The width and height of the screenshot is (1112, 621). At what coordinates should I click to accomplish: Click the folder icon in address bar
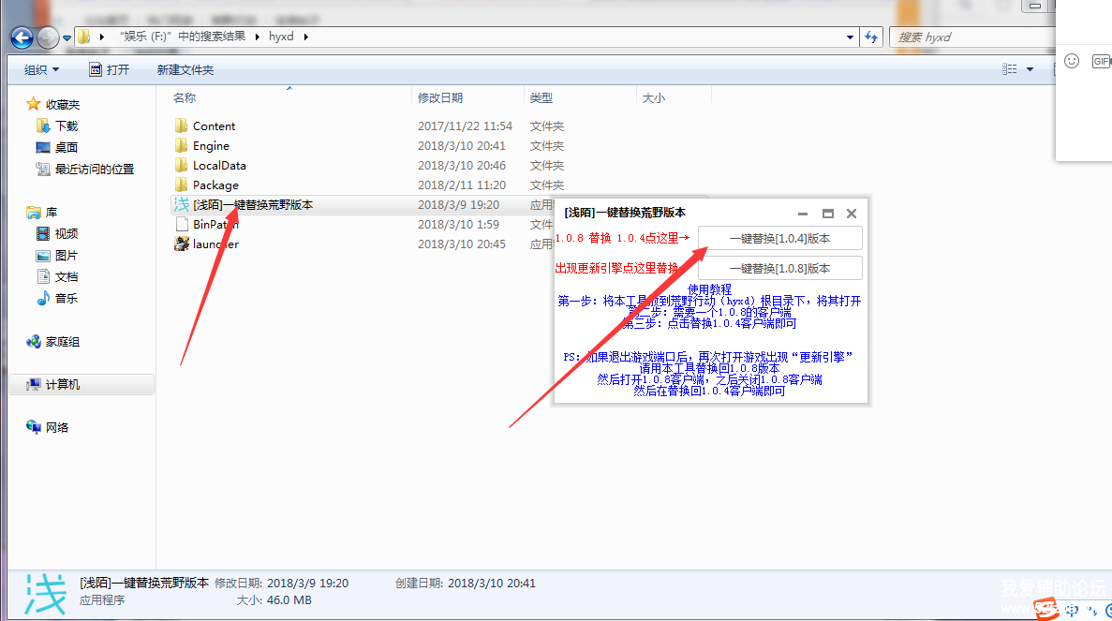(x=83, y=37)
